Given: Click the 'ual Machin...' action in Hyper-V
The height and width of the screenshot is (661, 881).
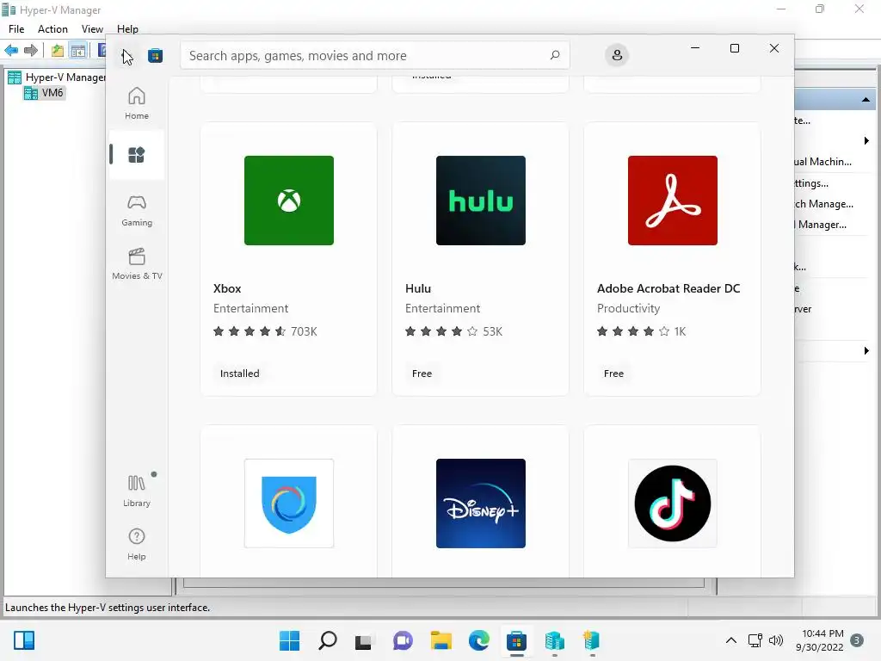Looking at the screenshot, I should (823, 162).
